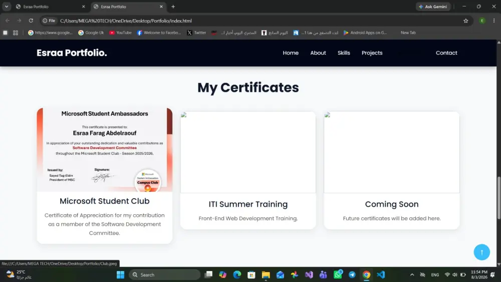Image resolution: width=501 pixels, height=282 pixels.
Task: Focus the address bar URL field
Action: pos(256,21)
